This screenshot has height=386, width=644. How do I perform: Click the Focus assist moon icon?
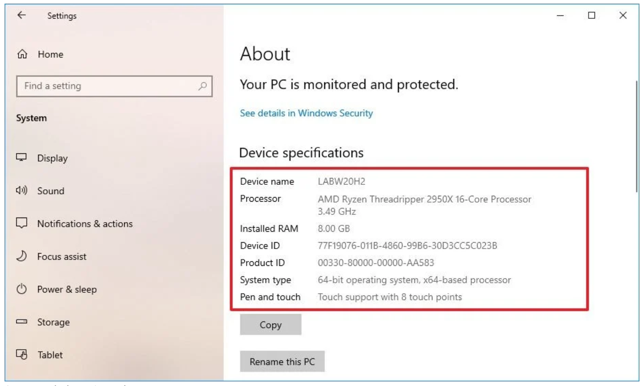(x=21, y=256)
